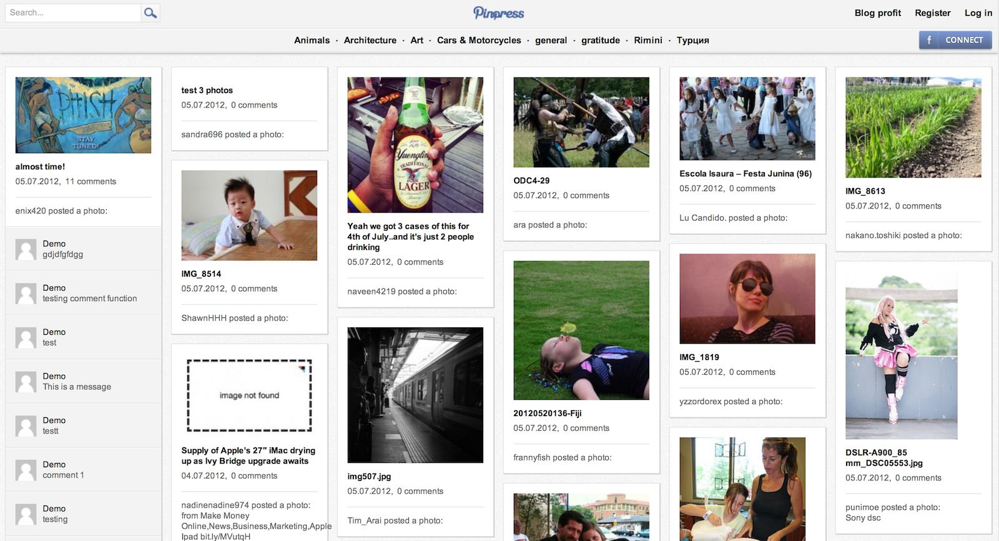Click avatar icon beside 'testt' comment
The height and width of the screenshot is (541, 999).
coord(26,426)
